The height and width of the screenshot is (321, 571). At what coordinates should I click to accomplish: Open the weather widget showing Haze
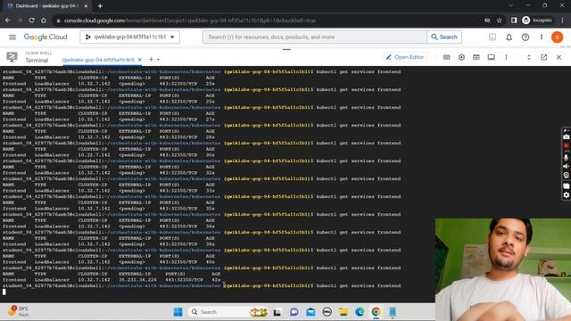[19, 311]
